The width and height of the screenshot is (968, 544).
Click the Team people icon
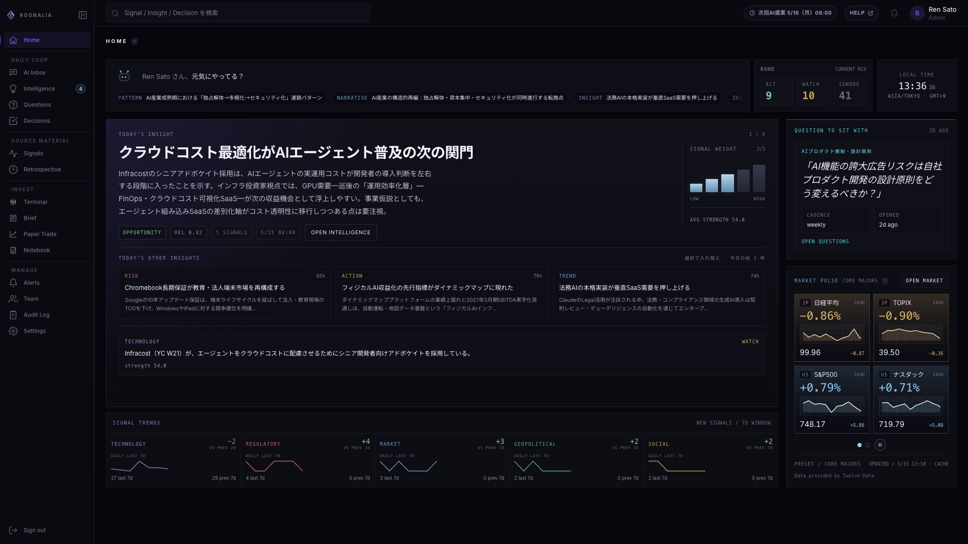pos(13,299)
